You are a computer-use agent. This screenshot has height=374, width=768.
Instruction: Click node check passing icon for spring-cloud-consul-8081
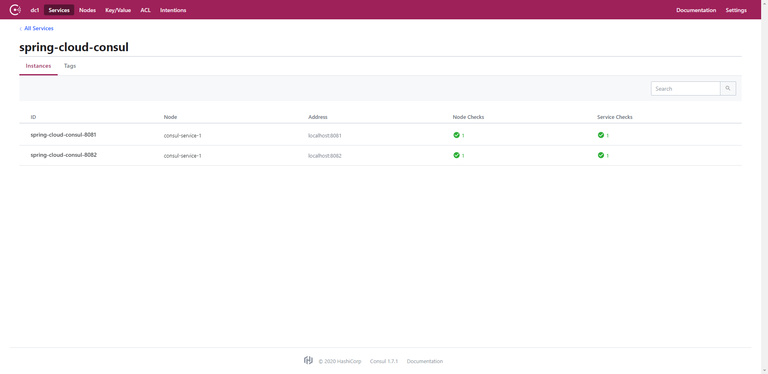pos(457,135)
